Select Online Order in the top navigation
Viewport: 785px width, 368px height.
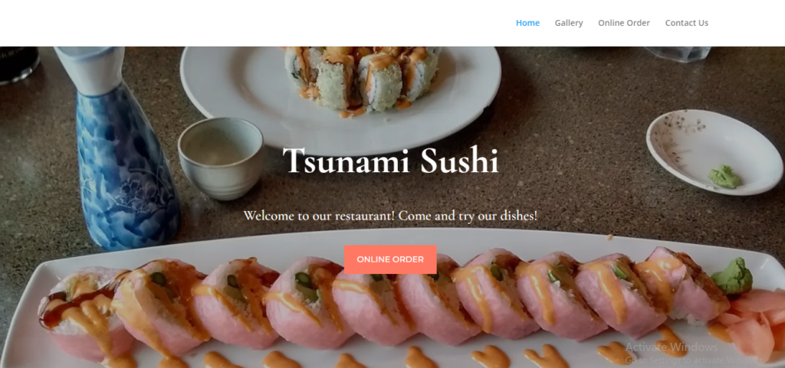point(624,23)
